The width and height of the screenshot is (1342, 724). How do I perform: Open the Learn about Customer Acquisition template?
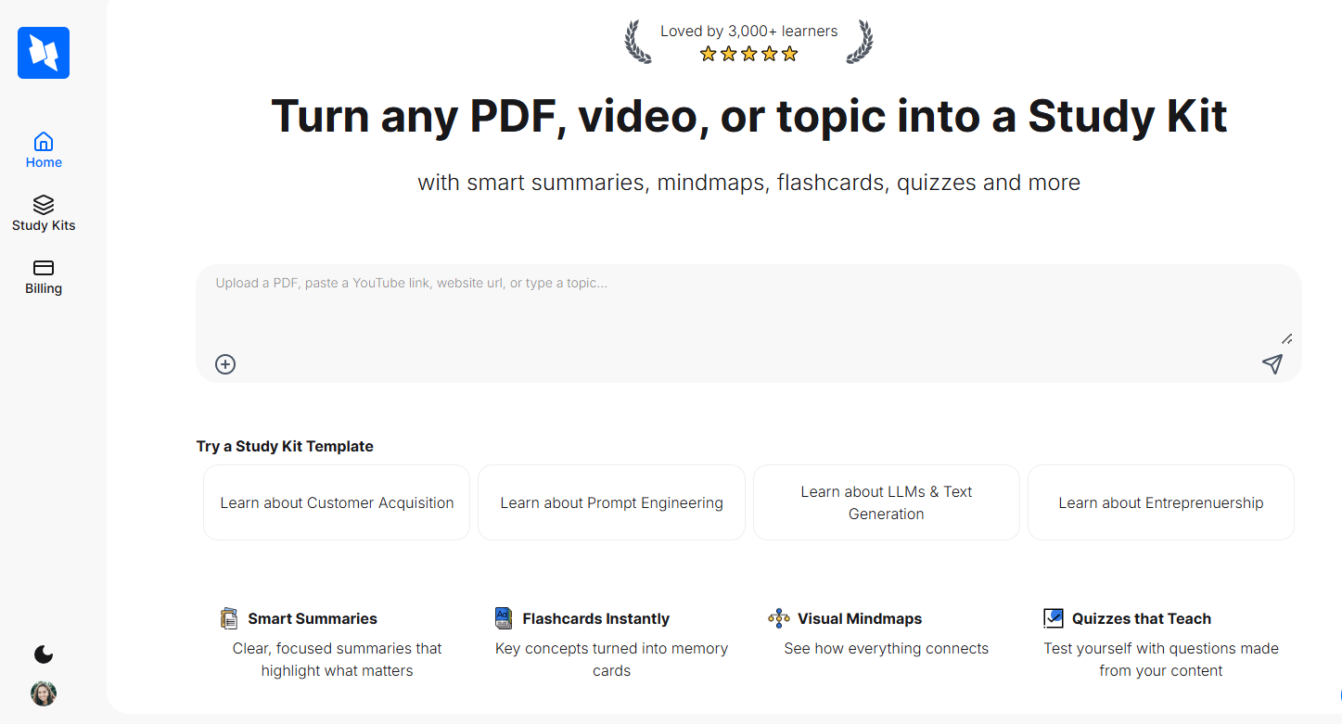pyautogui.click(x=336, y=502)
